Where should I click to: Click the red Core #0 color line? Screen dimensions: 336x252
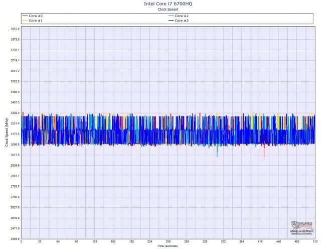tap(25, 16)
